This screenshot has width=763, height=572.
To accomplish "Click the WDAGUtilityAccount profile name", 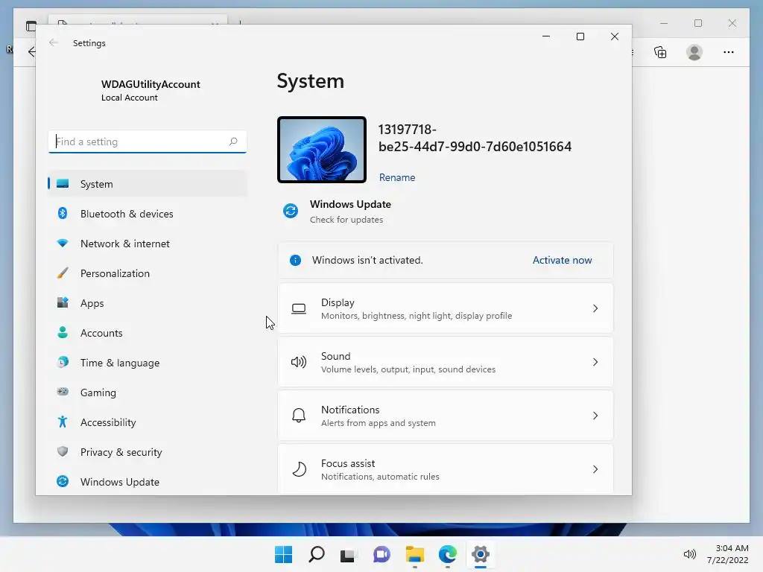I will pos(151,84).
